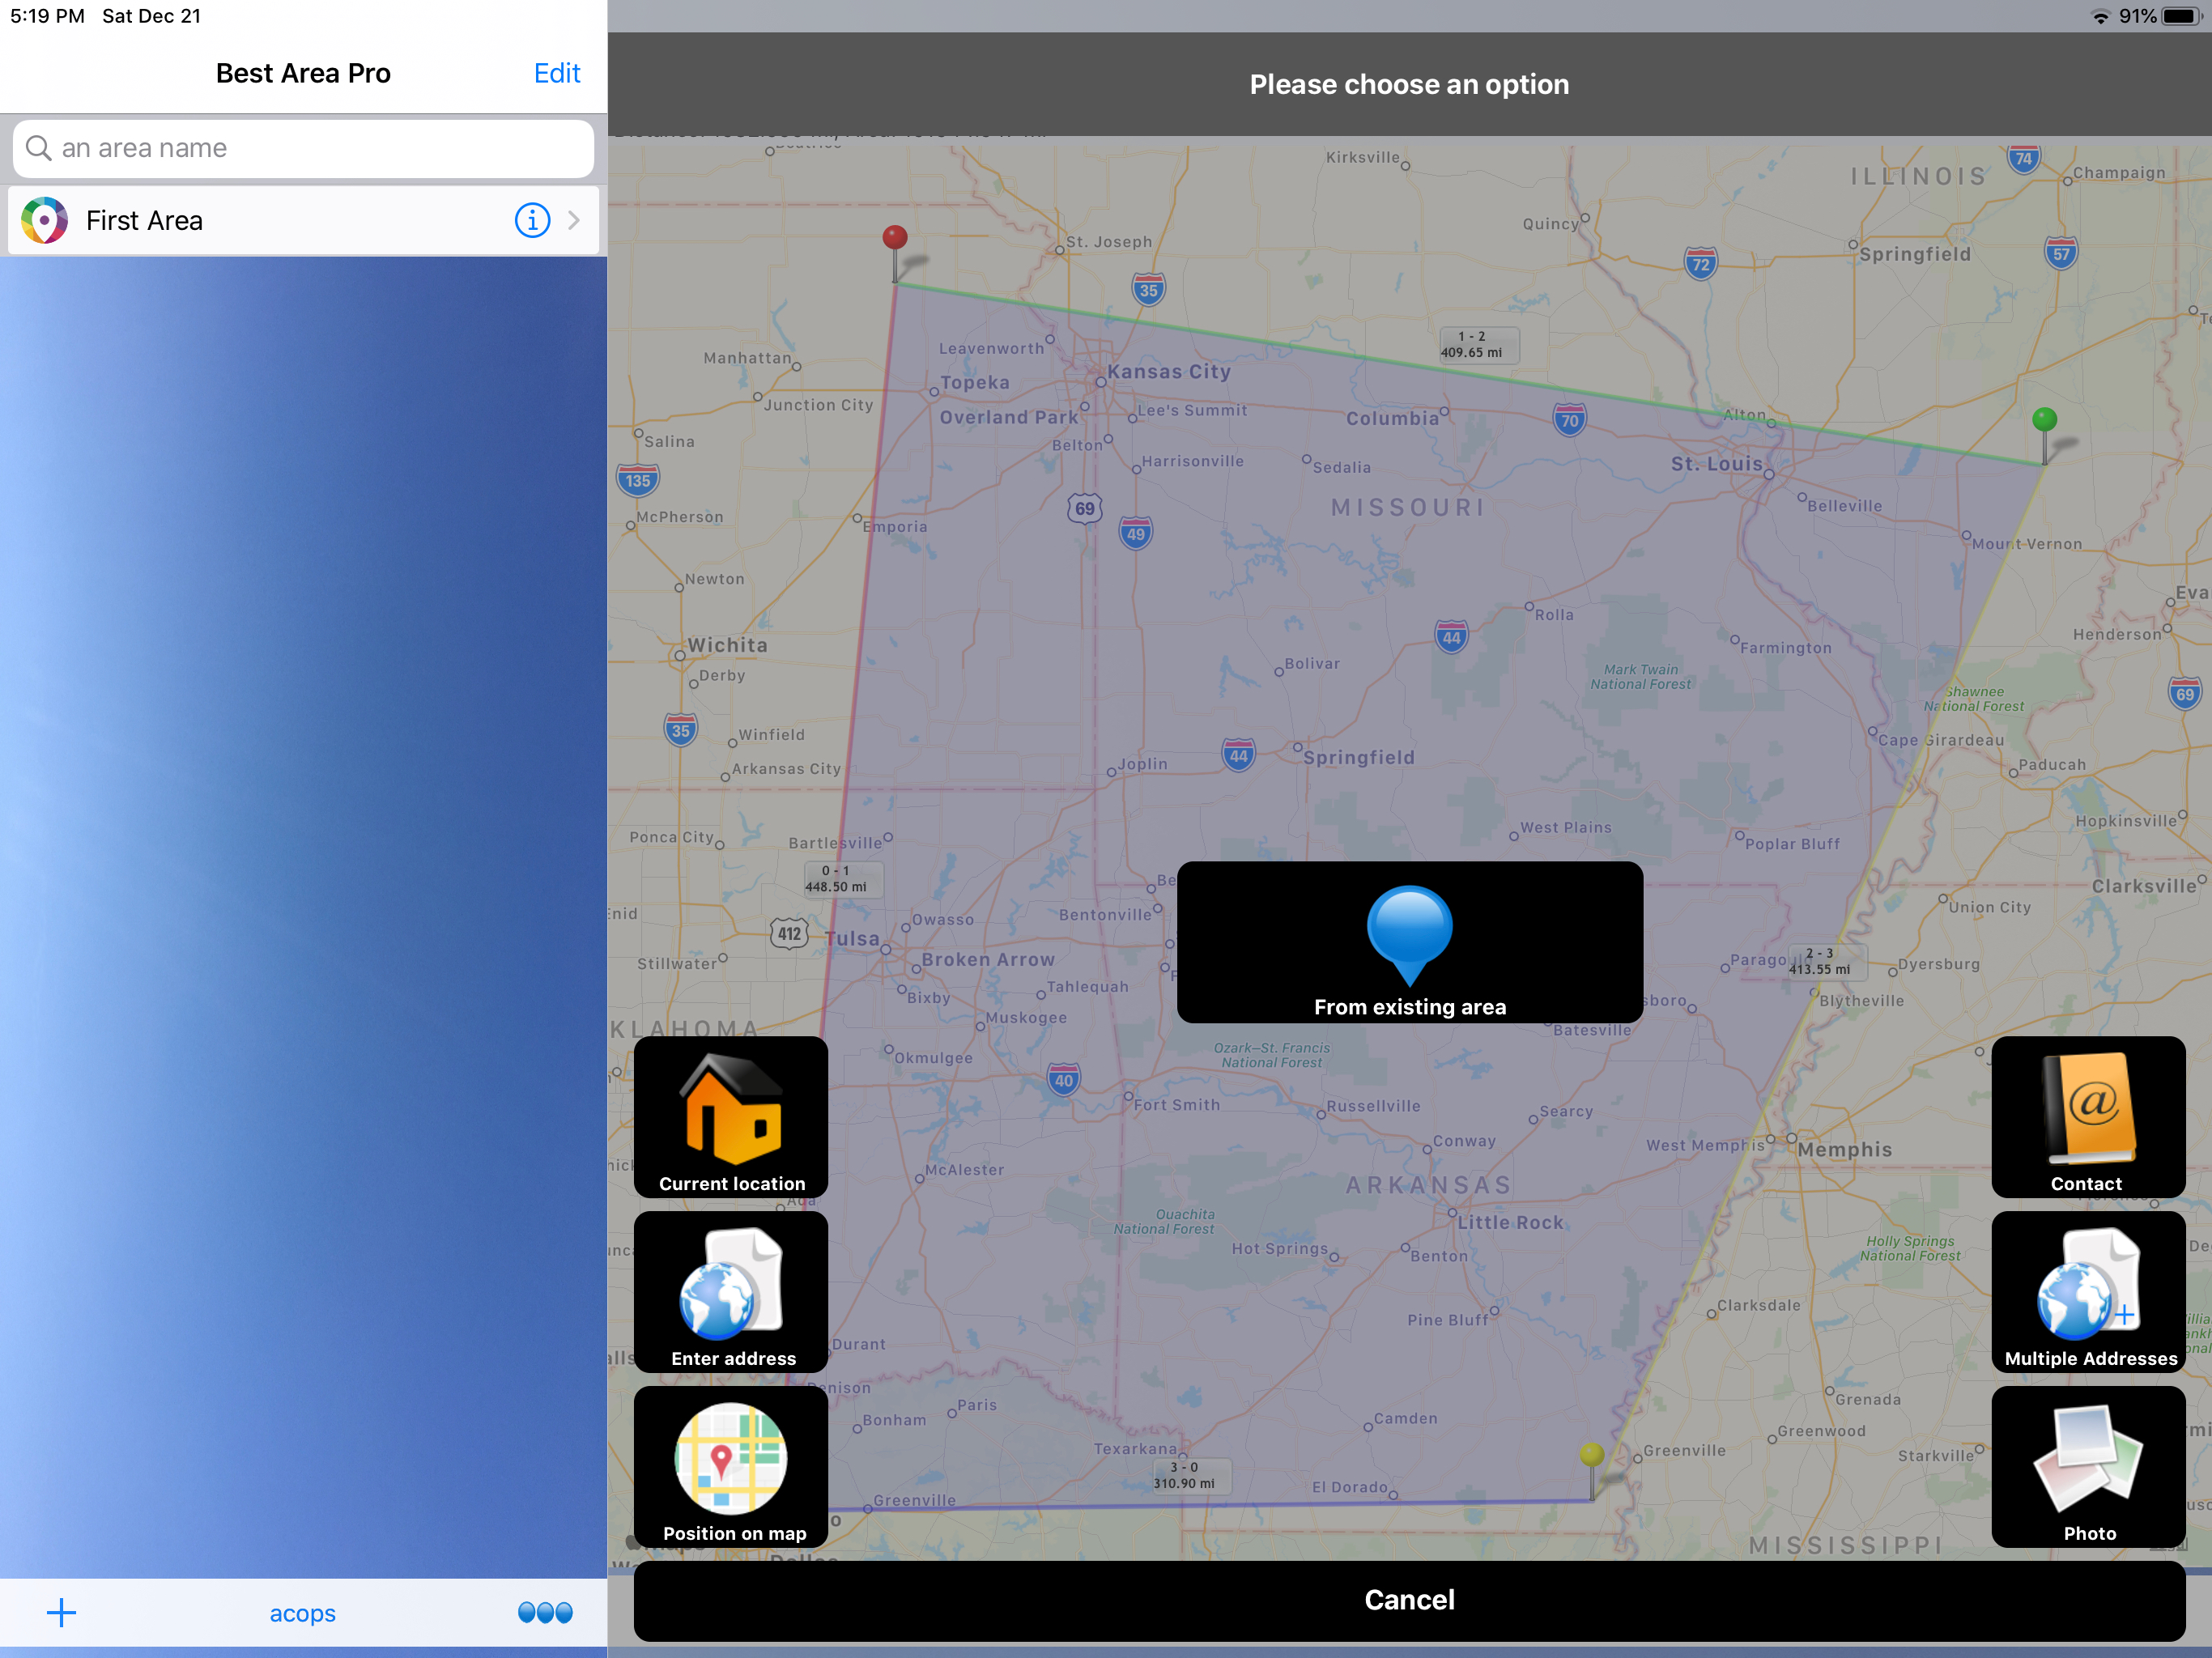The height and width of the screenshot is (1658, 2212).
Task: Open info for First Area
Action: [532, 220]
